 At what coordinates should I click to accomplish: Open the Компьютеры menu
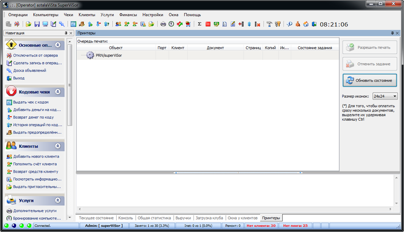click(45, 15)
